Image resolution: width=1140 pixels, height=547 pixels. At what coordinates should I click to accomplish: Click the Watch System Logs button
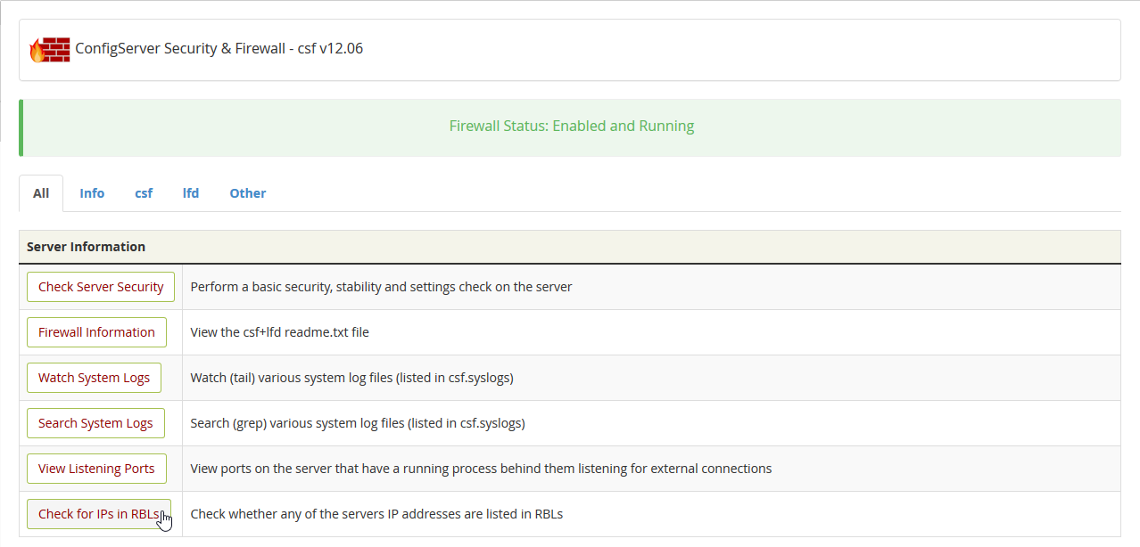(94, 378)
